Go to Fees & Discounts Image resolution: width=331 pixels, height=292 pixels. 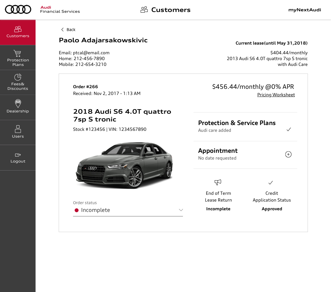tap(18, 82)
